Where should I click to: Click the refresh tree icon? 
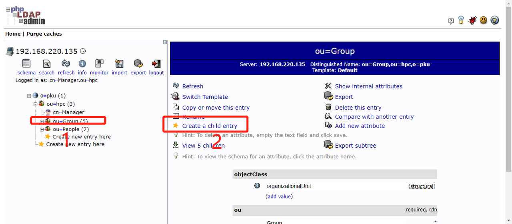pos(66,64)
